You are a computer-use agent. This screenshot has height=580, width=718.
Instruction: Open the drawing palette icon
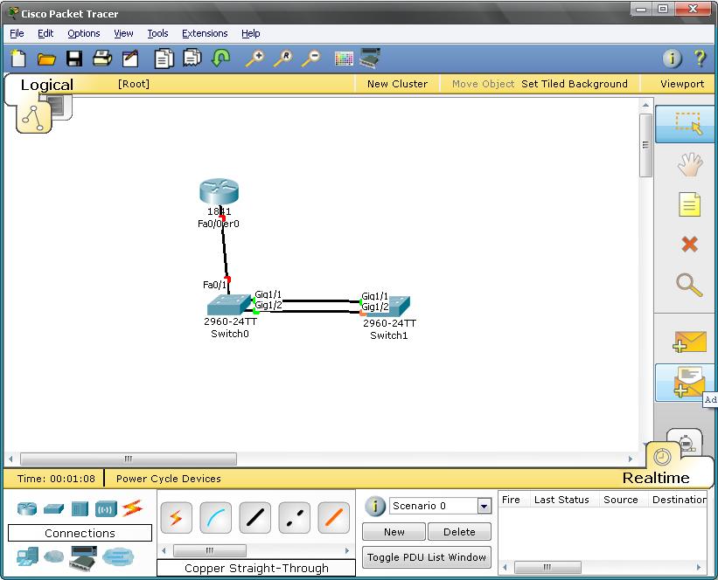[344, 59]
